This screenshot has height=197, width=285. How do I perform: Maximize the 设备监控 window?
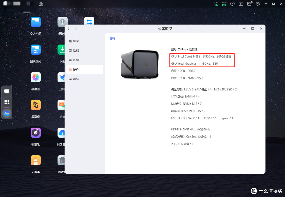[x=253, y=29]
